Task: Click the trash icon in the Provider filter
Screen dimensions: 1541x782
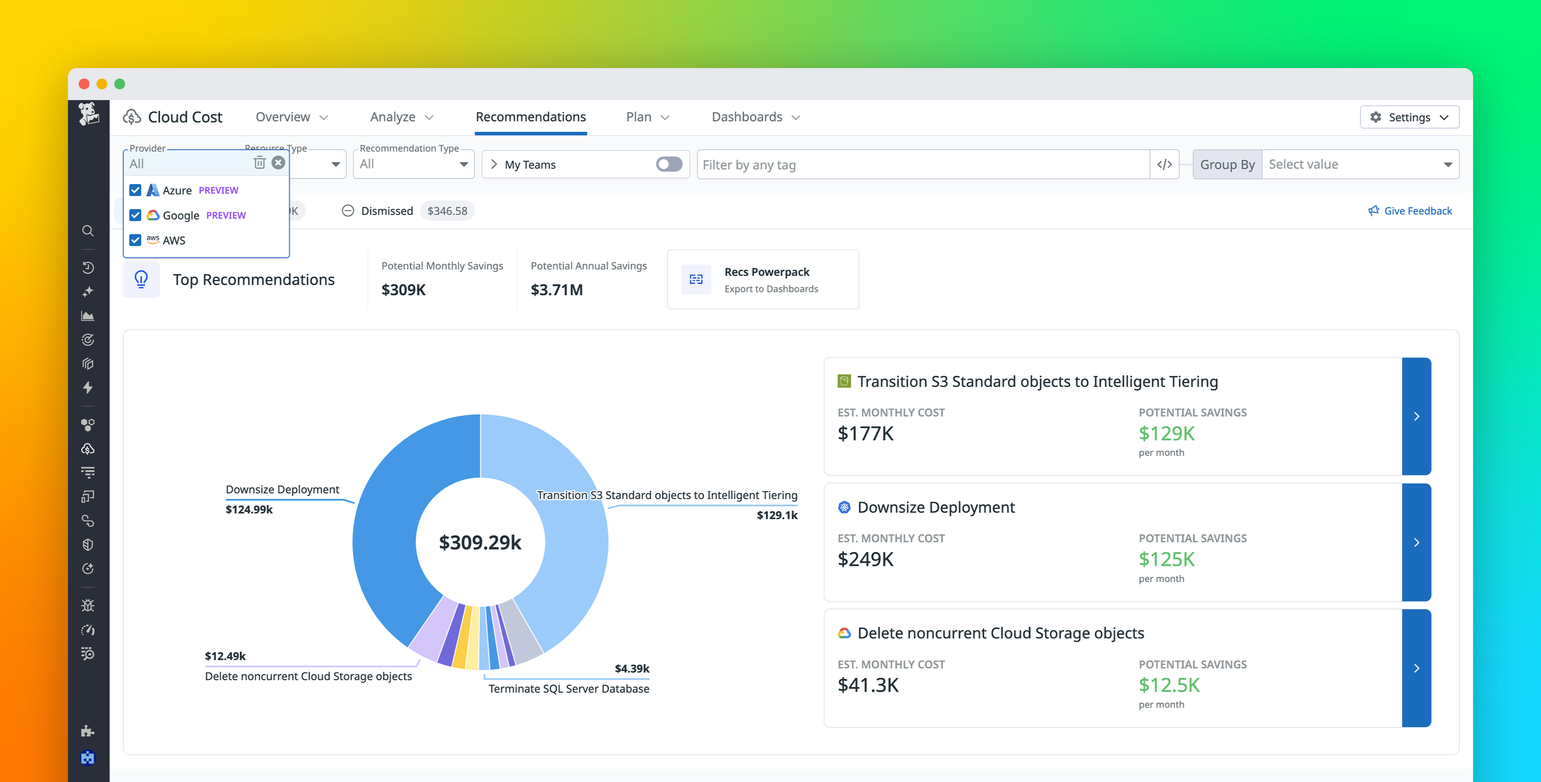Action: (259, 162)
